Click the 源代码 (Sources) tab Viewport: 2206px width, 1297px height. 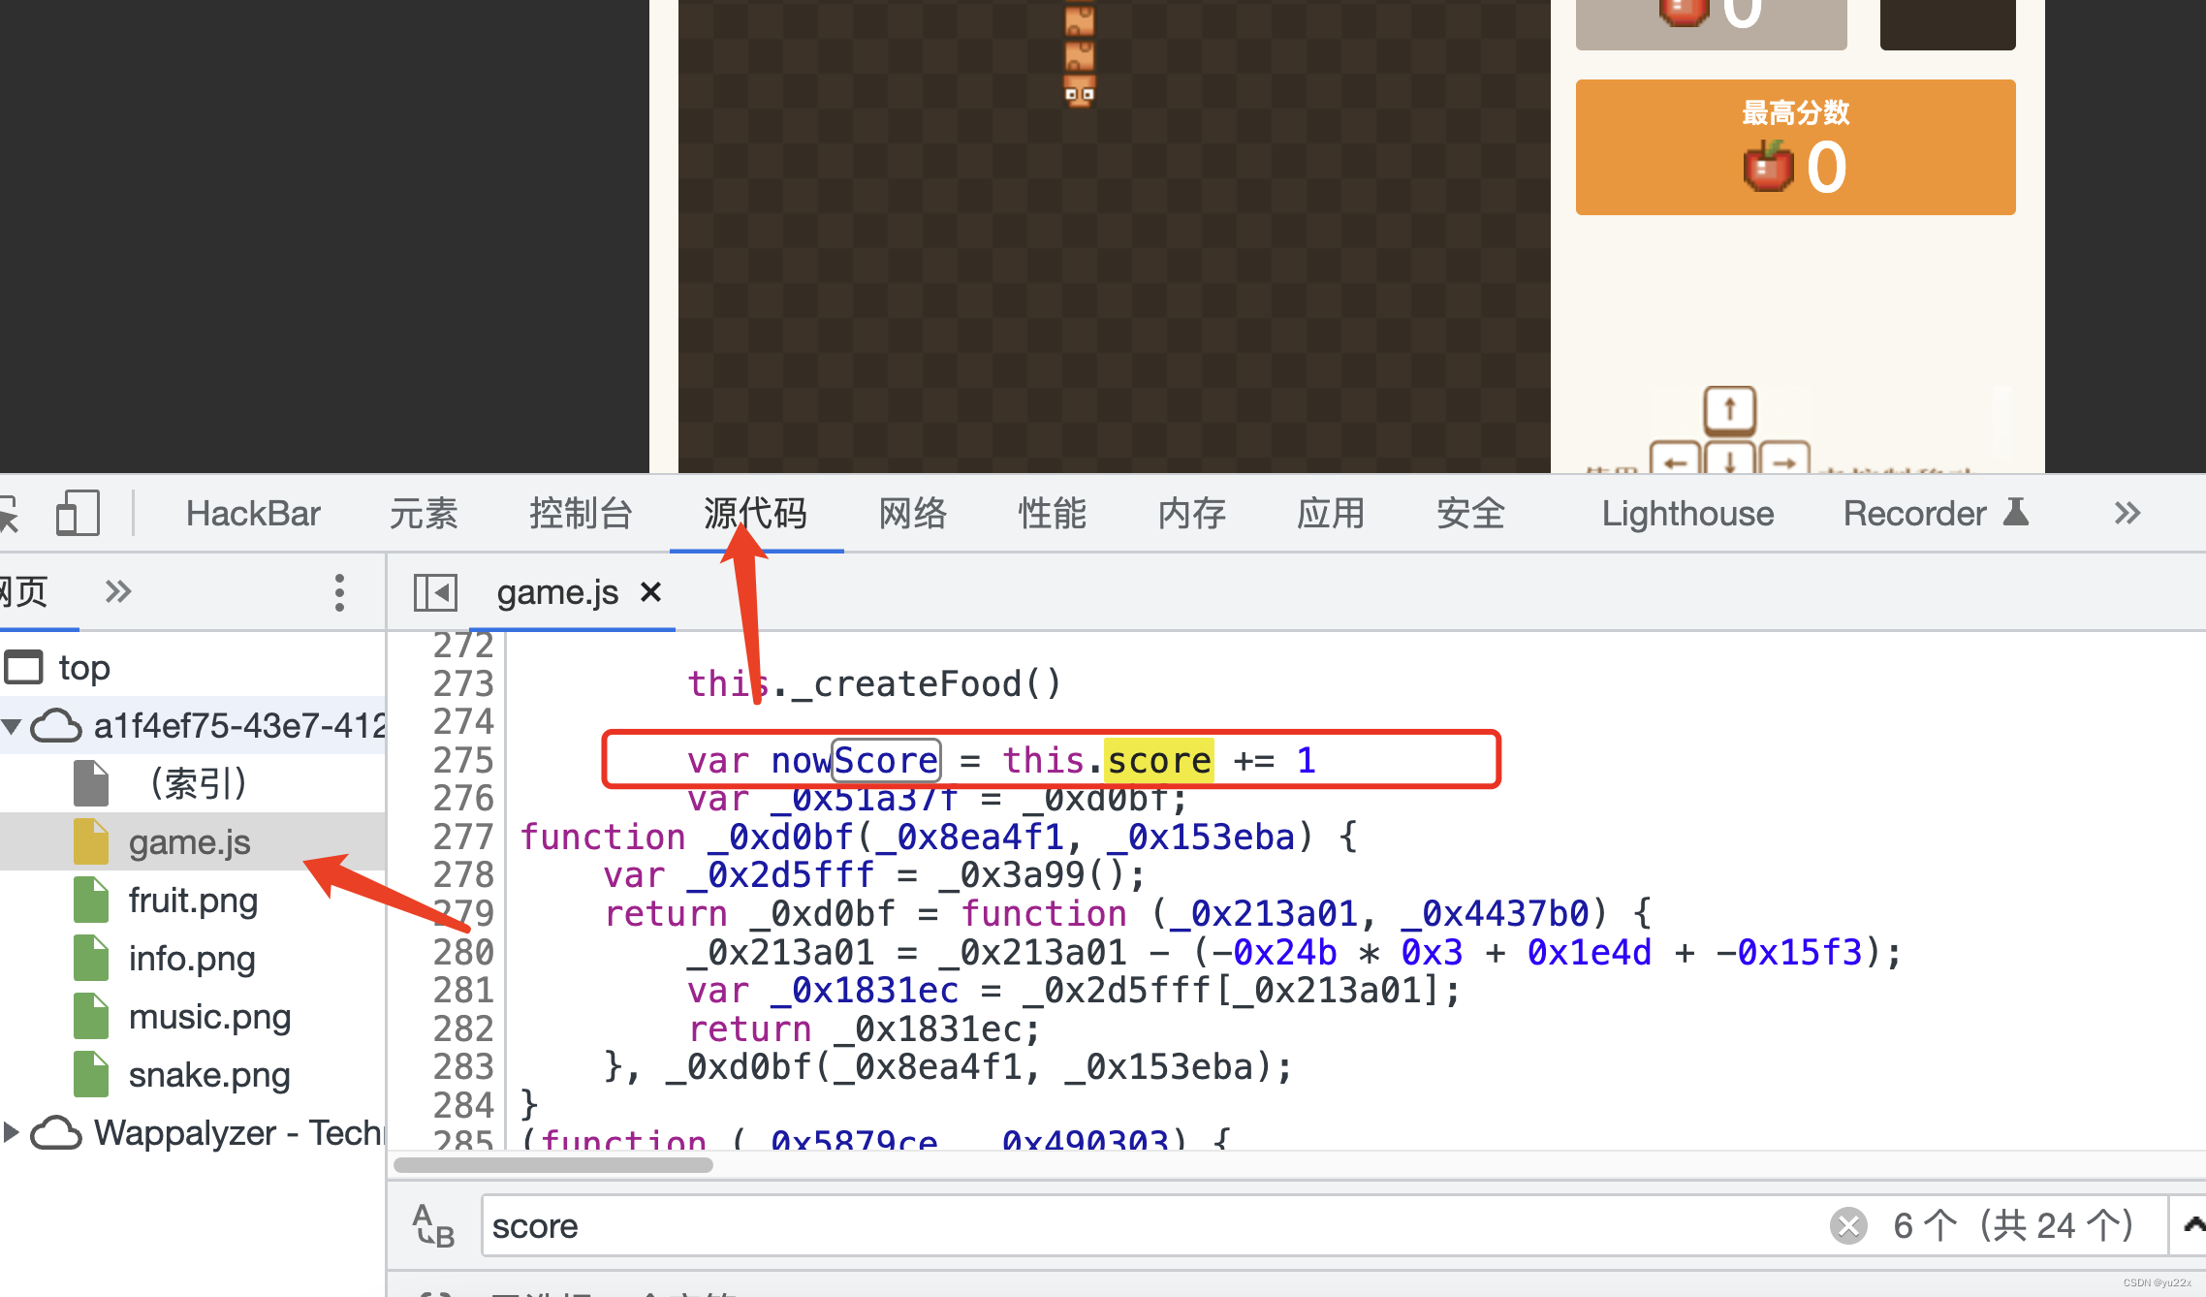click(x=756, y=513)
